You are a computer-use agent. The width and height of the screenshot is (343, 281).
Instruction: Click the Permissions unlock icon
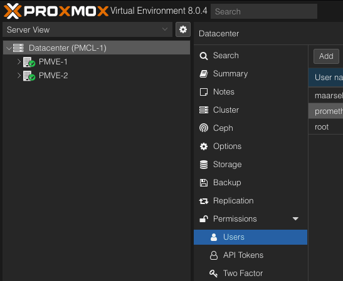pos(204,218)
